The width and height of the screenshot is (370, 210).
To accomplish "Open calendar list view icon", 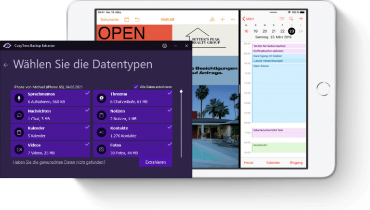I will pyautogui.click(x=282, y=19).
